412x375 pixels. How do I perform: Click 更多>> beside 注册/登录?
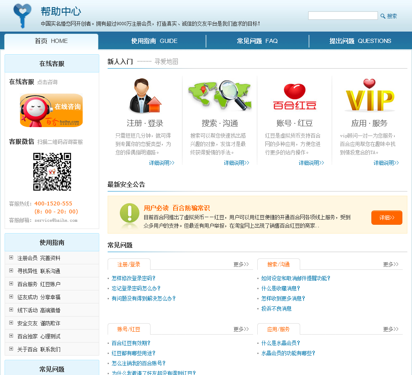[x=241, y=264]
